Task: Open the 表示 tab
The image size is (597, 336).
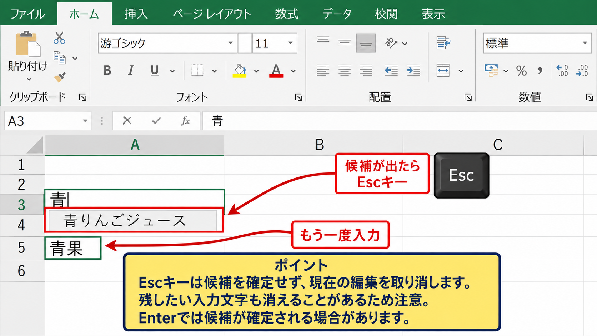Action: (x=433, y=14)
